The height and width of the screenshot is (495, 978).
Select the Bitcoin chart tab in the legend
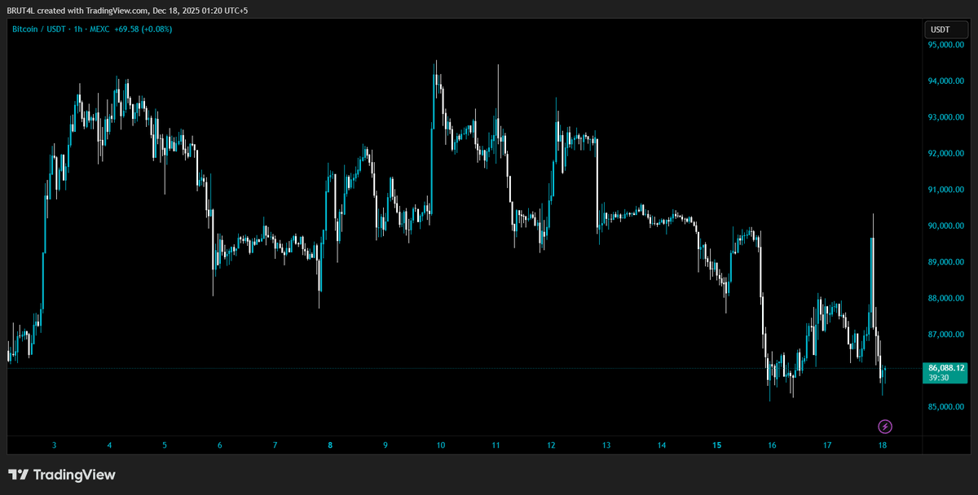[24, 28]
